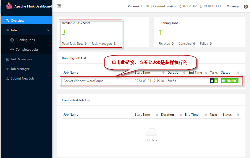Open the Completed Jobs menu item
The image size is (250, 158).
click(27, 50)
